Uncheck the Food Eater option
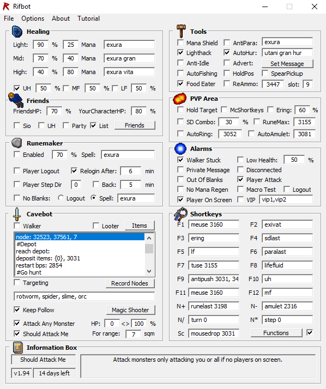 (x=180, y=83)
